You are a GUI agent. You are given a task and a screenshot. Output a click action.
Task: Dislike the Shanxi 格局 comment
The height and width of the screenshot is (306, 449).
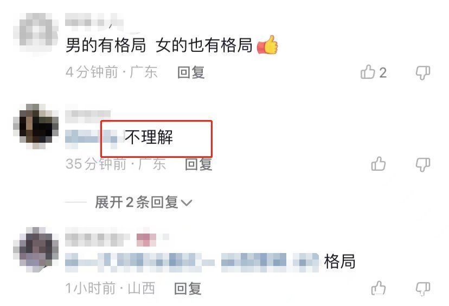(423, 289)
